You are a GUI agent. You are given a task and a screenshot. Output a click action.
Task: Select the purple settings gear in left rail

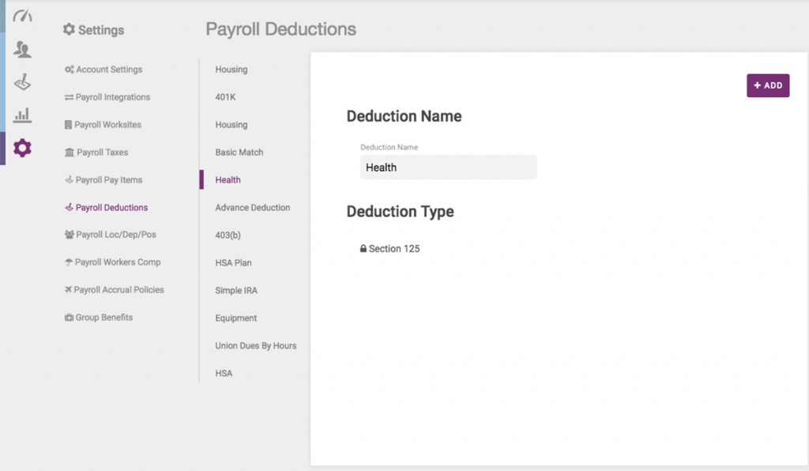click(22, 148)
